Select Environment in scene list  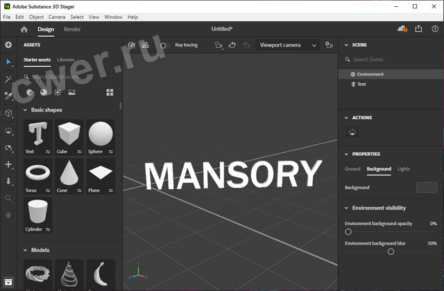click(391, 74)
